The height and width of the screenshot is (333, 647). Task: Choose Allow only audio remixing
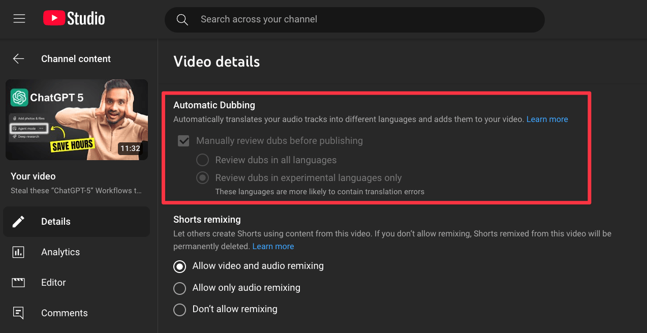[179, 288]
